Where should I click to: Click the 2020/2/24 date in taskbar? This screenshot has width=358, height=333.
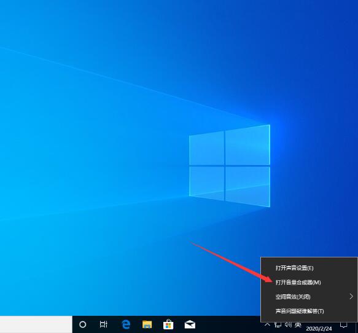pos(319,329)
